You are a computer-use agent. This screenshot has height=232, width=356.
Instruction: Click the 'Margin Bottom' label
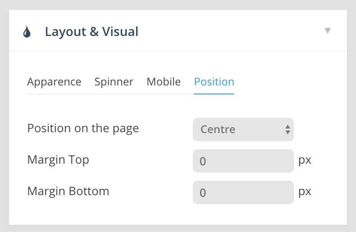coord(68,191)
